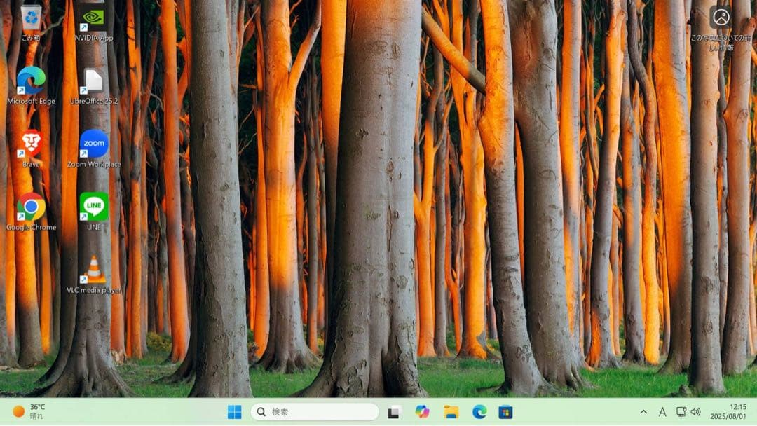Open LibreOffice 25.2
Image resolution: width=757 pixels, height=426 pixels.
(x=93, y=79)
